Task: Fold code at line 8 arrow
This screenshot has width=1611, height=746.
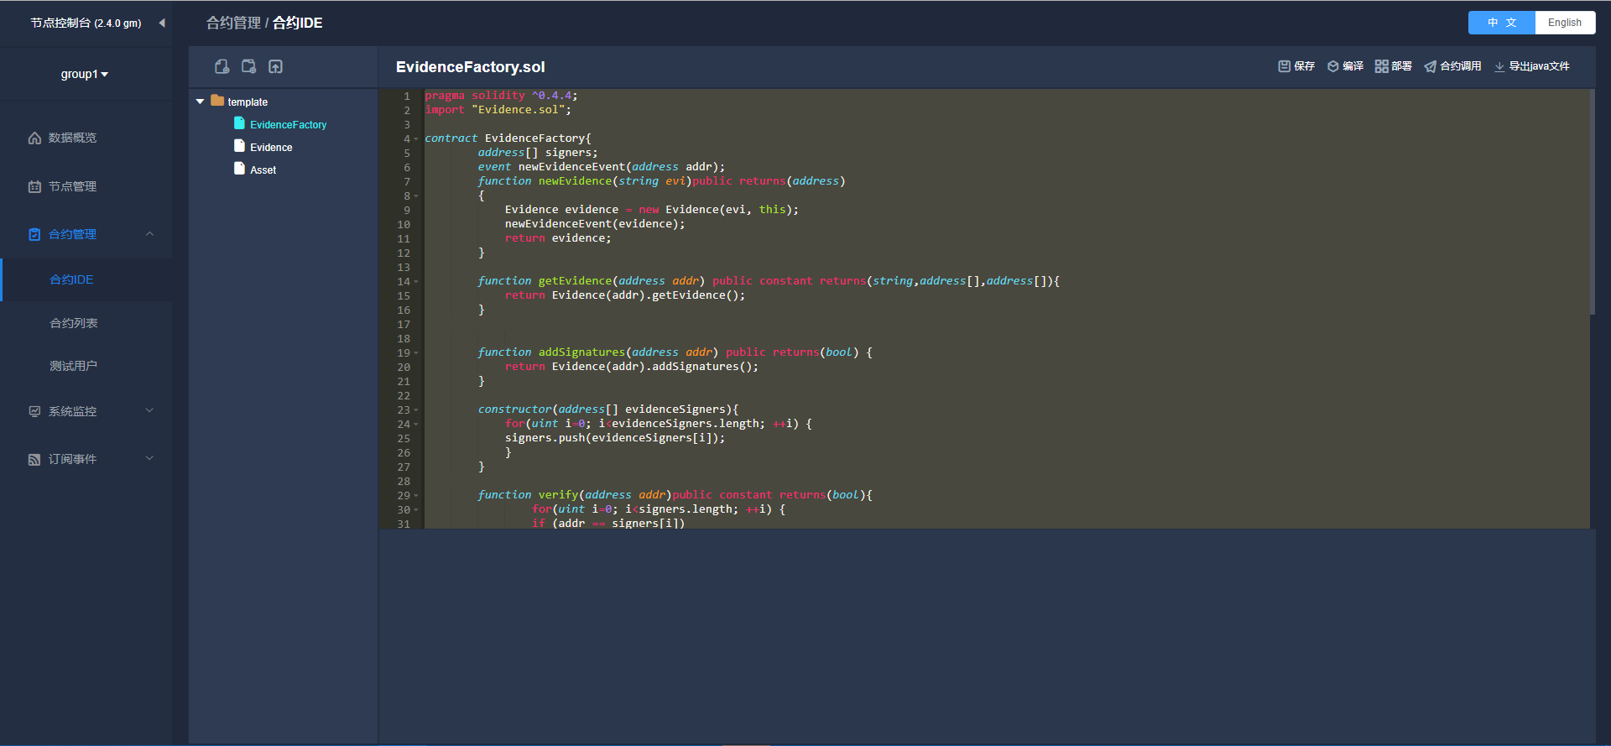Action: point(416,196)
